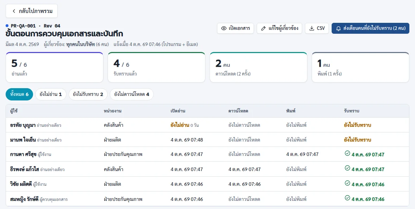
Task: Click the เปิดอ่าน column header
Action: pyautogui.click(x=178, y=111)
